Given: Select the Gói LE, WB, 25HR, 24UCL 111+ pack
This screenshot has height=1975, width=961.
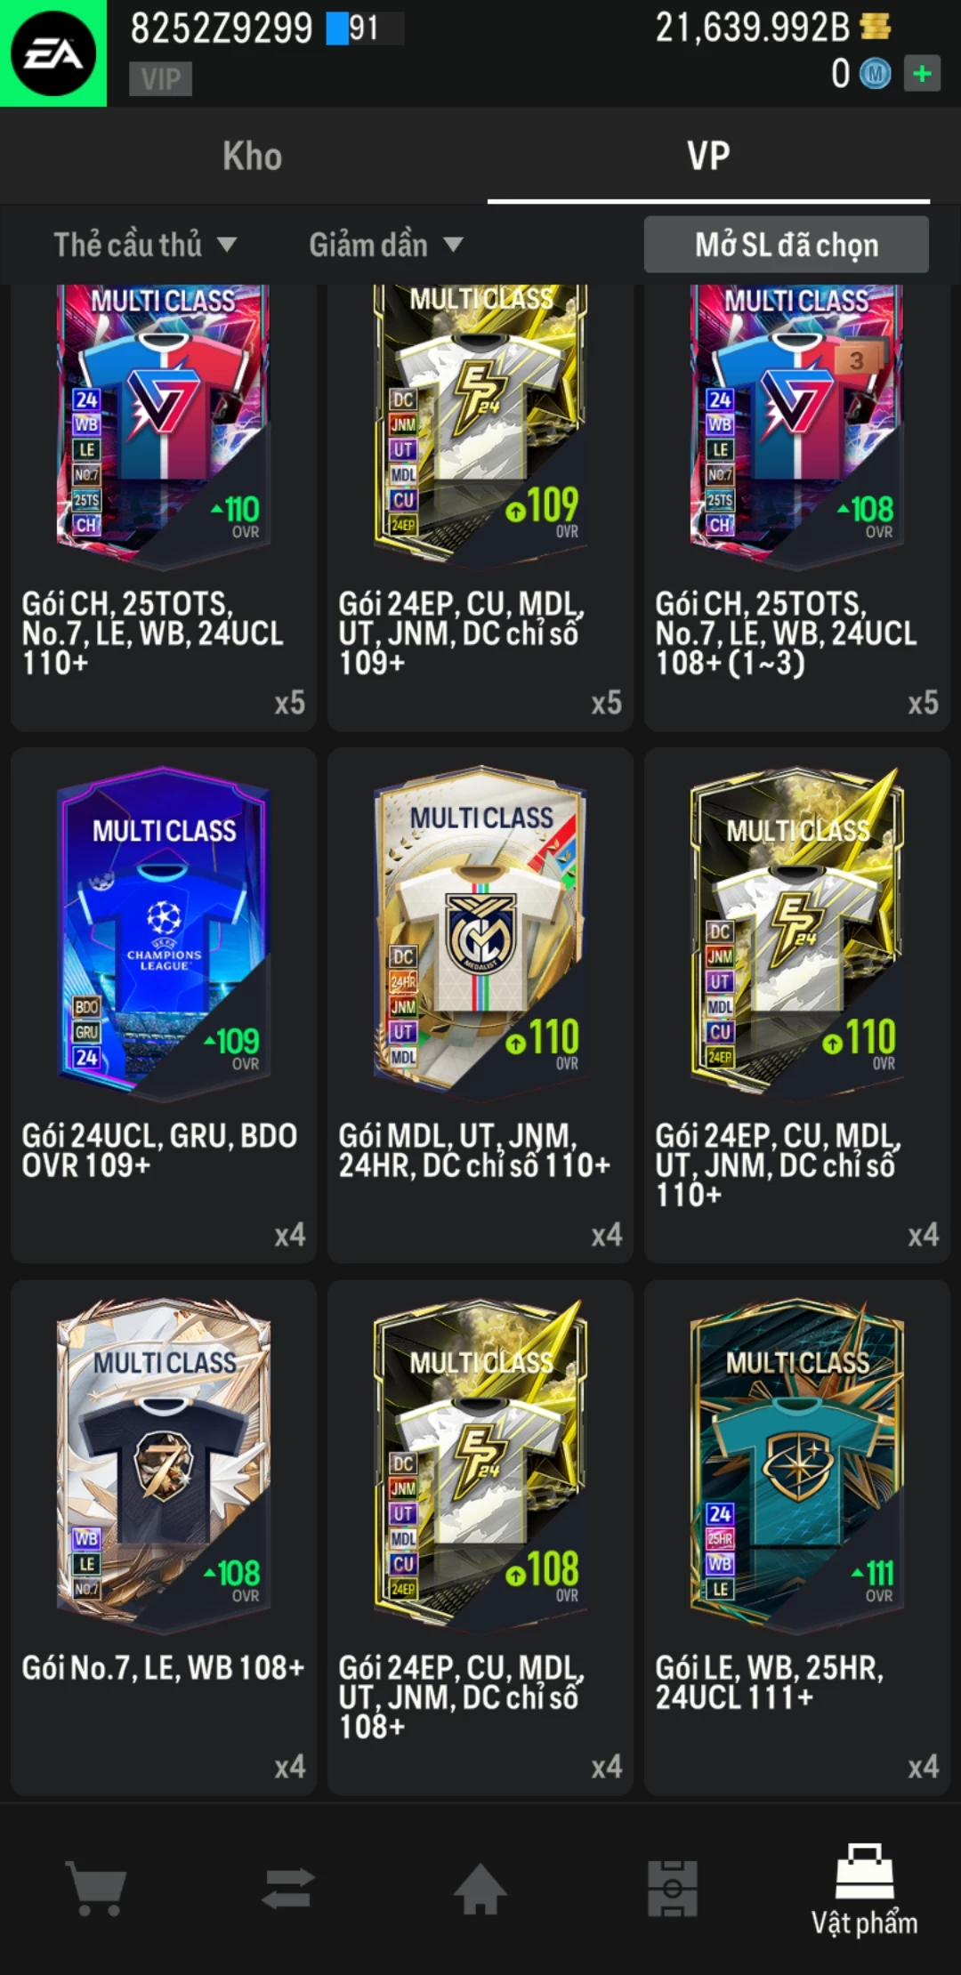Looking at the screenshot, I should (797, 1537).
